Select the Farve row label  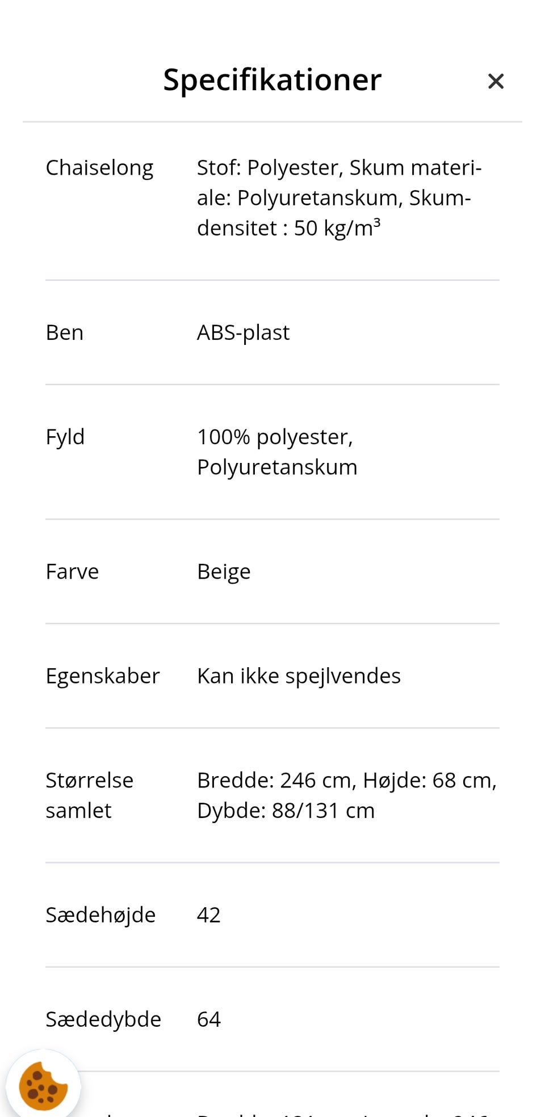click(x=72, y=572)
